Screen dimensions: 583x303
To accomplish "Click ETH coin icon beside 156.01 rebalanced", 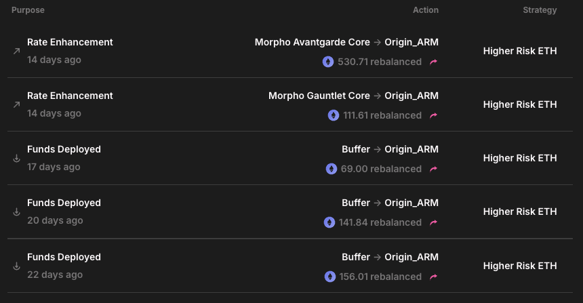I will tap(329, 277).
